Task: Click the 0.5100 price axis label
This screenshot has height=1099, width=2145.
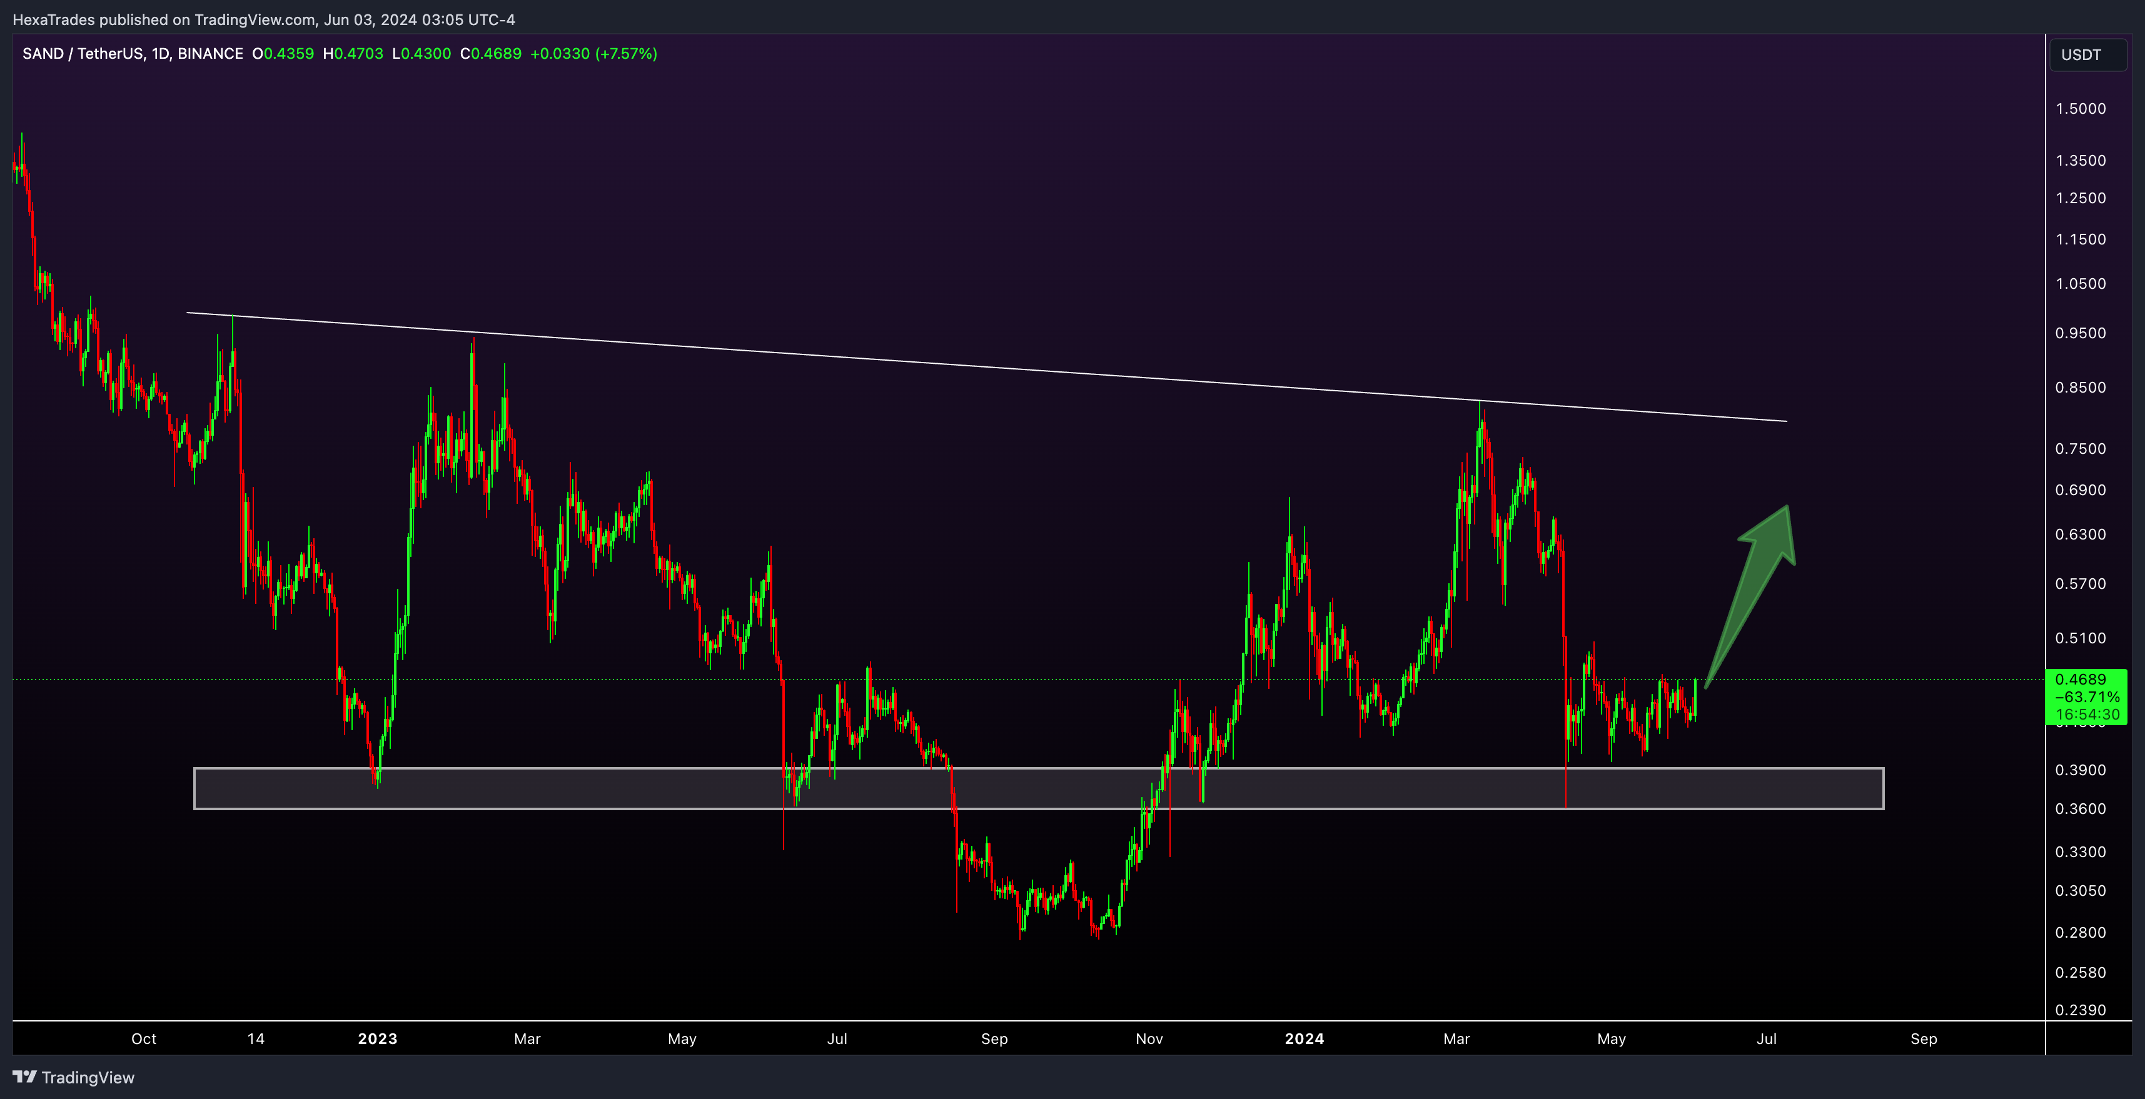Action: (2080, 639)
